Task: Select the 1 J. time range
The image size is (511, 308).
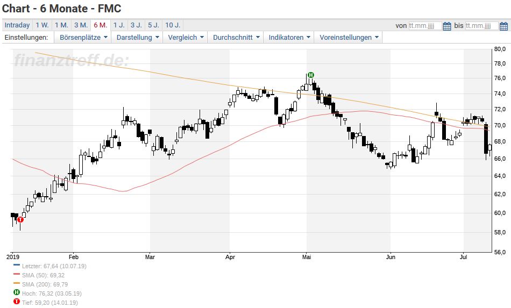Action: [x=119, y=25]
